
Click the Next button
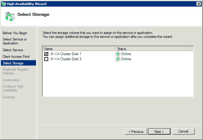pyautogui.click(x=159, y=132)
